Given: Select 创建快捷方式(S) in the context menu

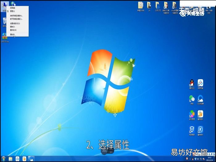Looking at the screenshot, I should 18,23.
